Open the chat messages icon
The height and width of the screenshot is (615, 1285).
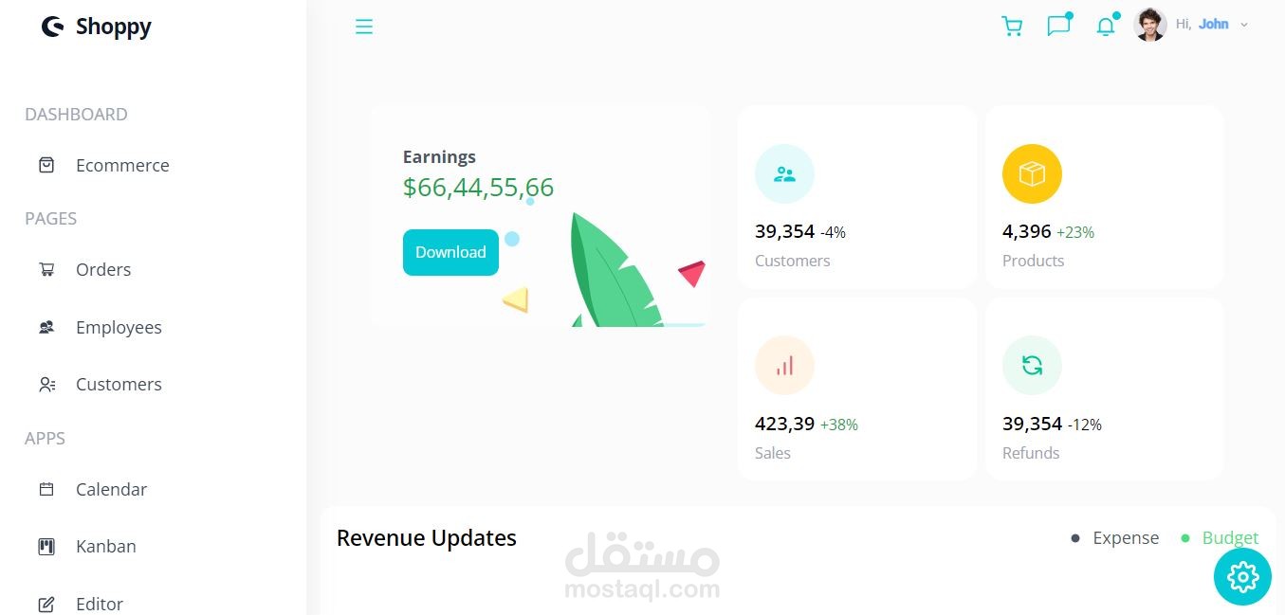[1058, 26]
